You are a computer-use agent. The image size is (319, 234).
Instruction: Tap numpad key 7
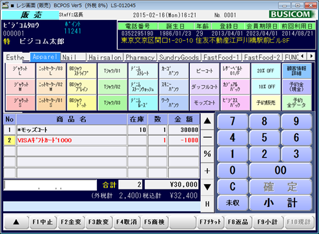pos(232,122)
